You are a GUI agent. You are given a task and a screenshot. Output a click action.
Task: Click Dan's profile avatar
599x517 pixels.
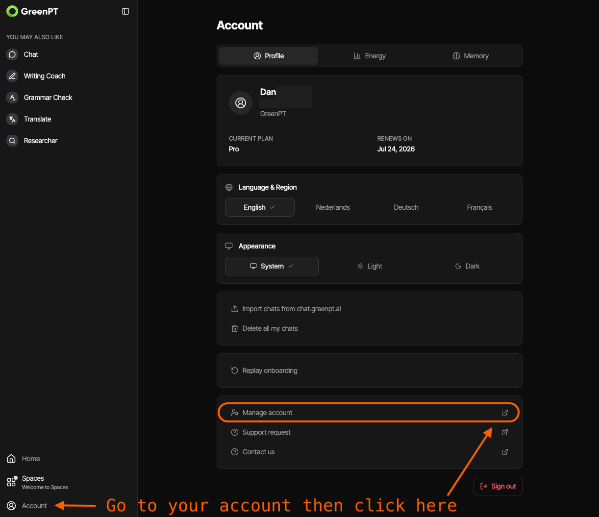241,103
